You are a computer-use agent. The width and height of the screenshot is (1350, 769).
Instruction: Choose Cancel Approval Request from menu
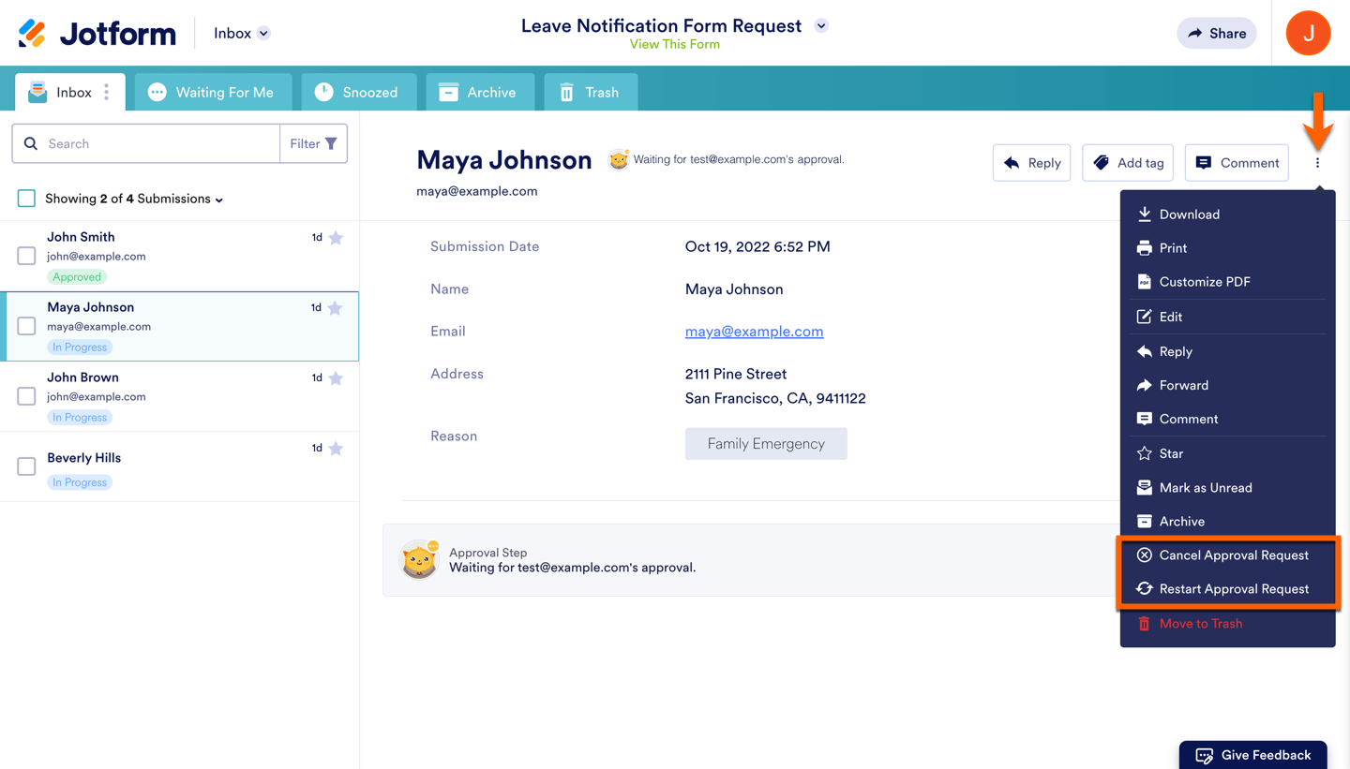pyautogui.click(x=1233, y=555)
